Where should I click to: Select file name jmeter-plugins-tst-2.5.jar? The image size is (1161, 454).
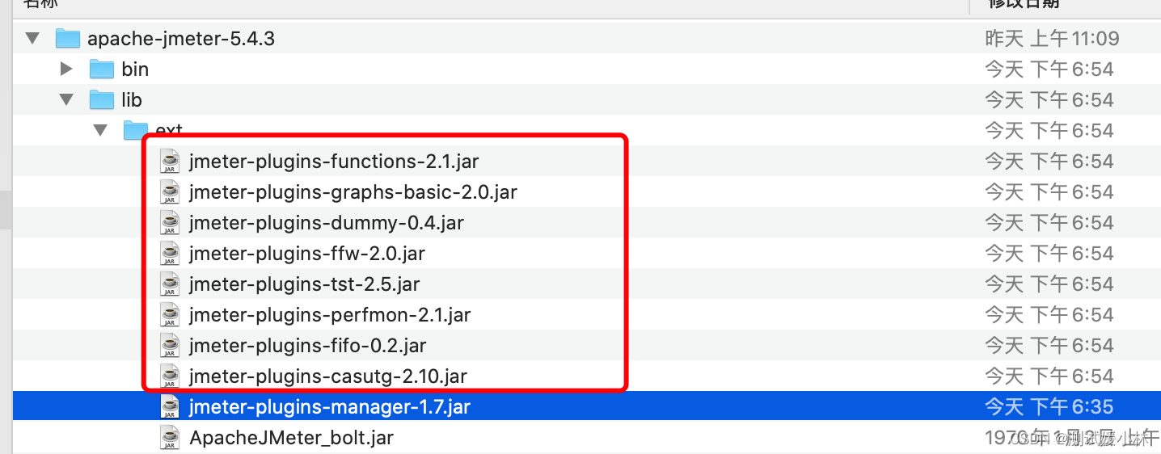(305, 284)
